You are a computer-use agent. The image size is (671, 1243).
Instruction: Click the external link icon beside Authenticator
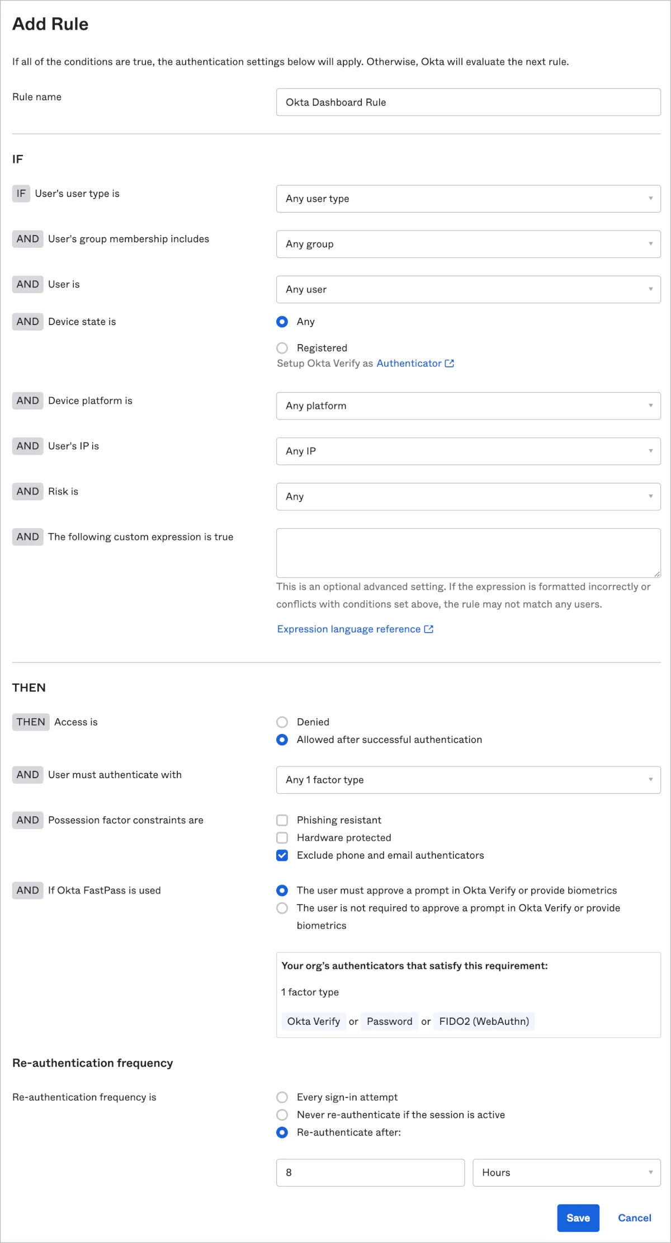coord(449,364)
